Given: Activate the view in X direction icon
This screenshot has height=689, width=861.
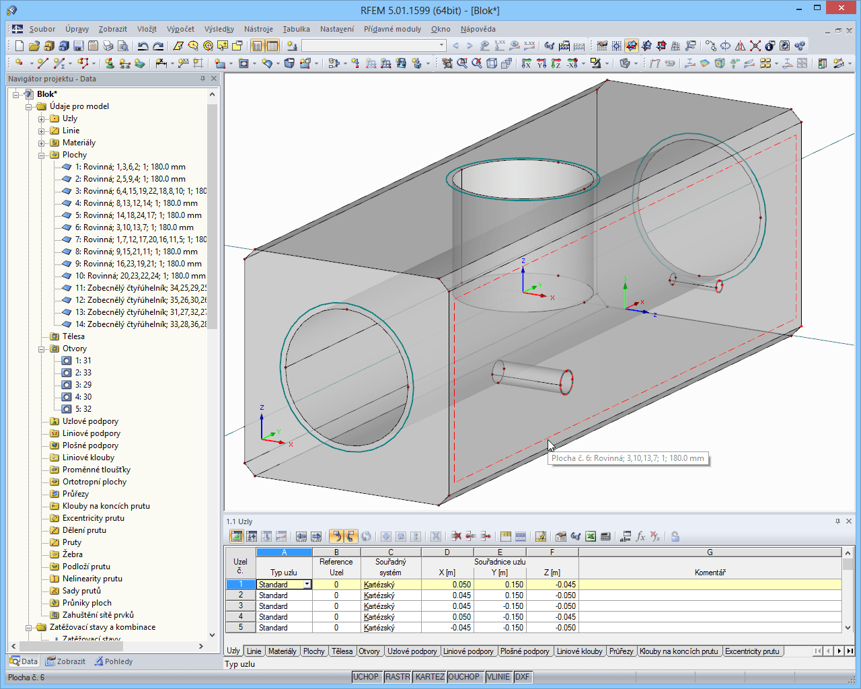Looking at the screenshot, I should click(x=528, y=64).
